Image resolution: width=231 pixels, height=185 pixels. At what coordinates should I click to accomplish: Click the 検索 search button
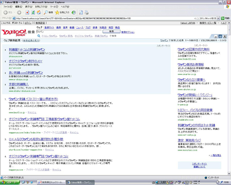(x=111, y=31)
